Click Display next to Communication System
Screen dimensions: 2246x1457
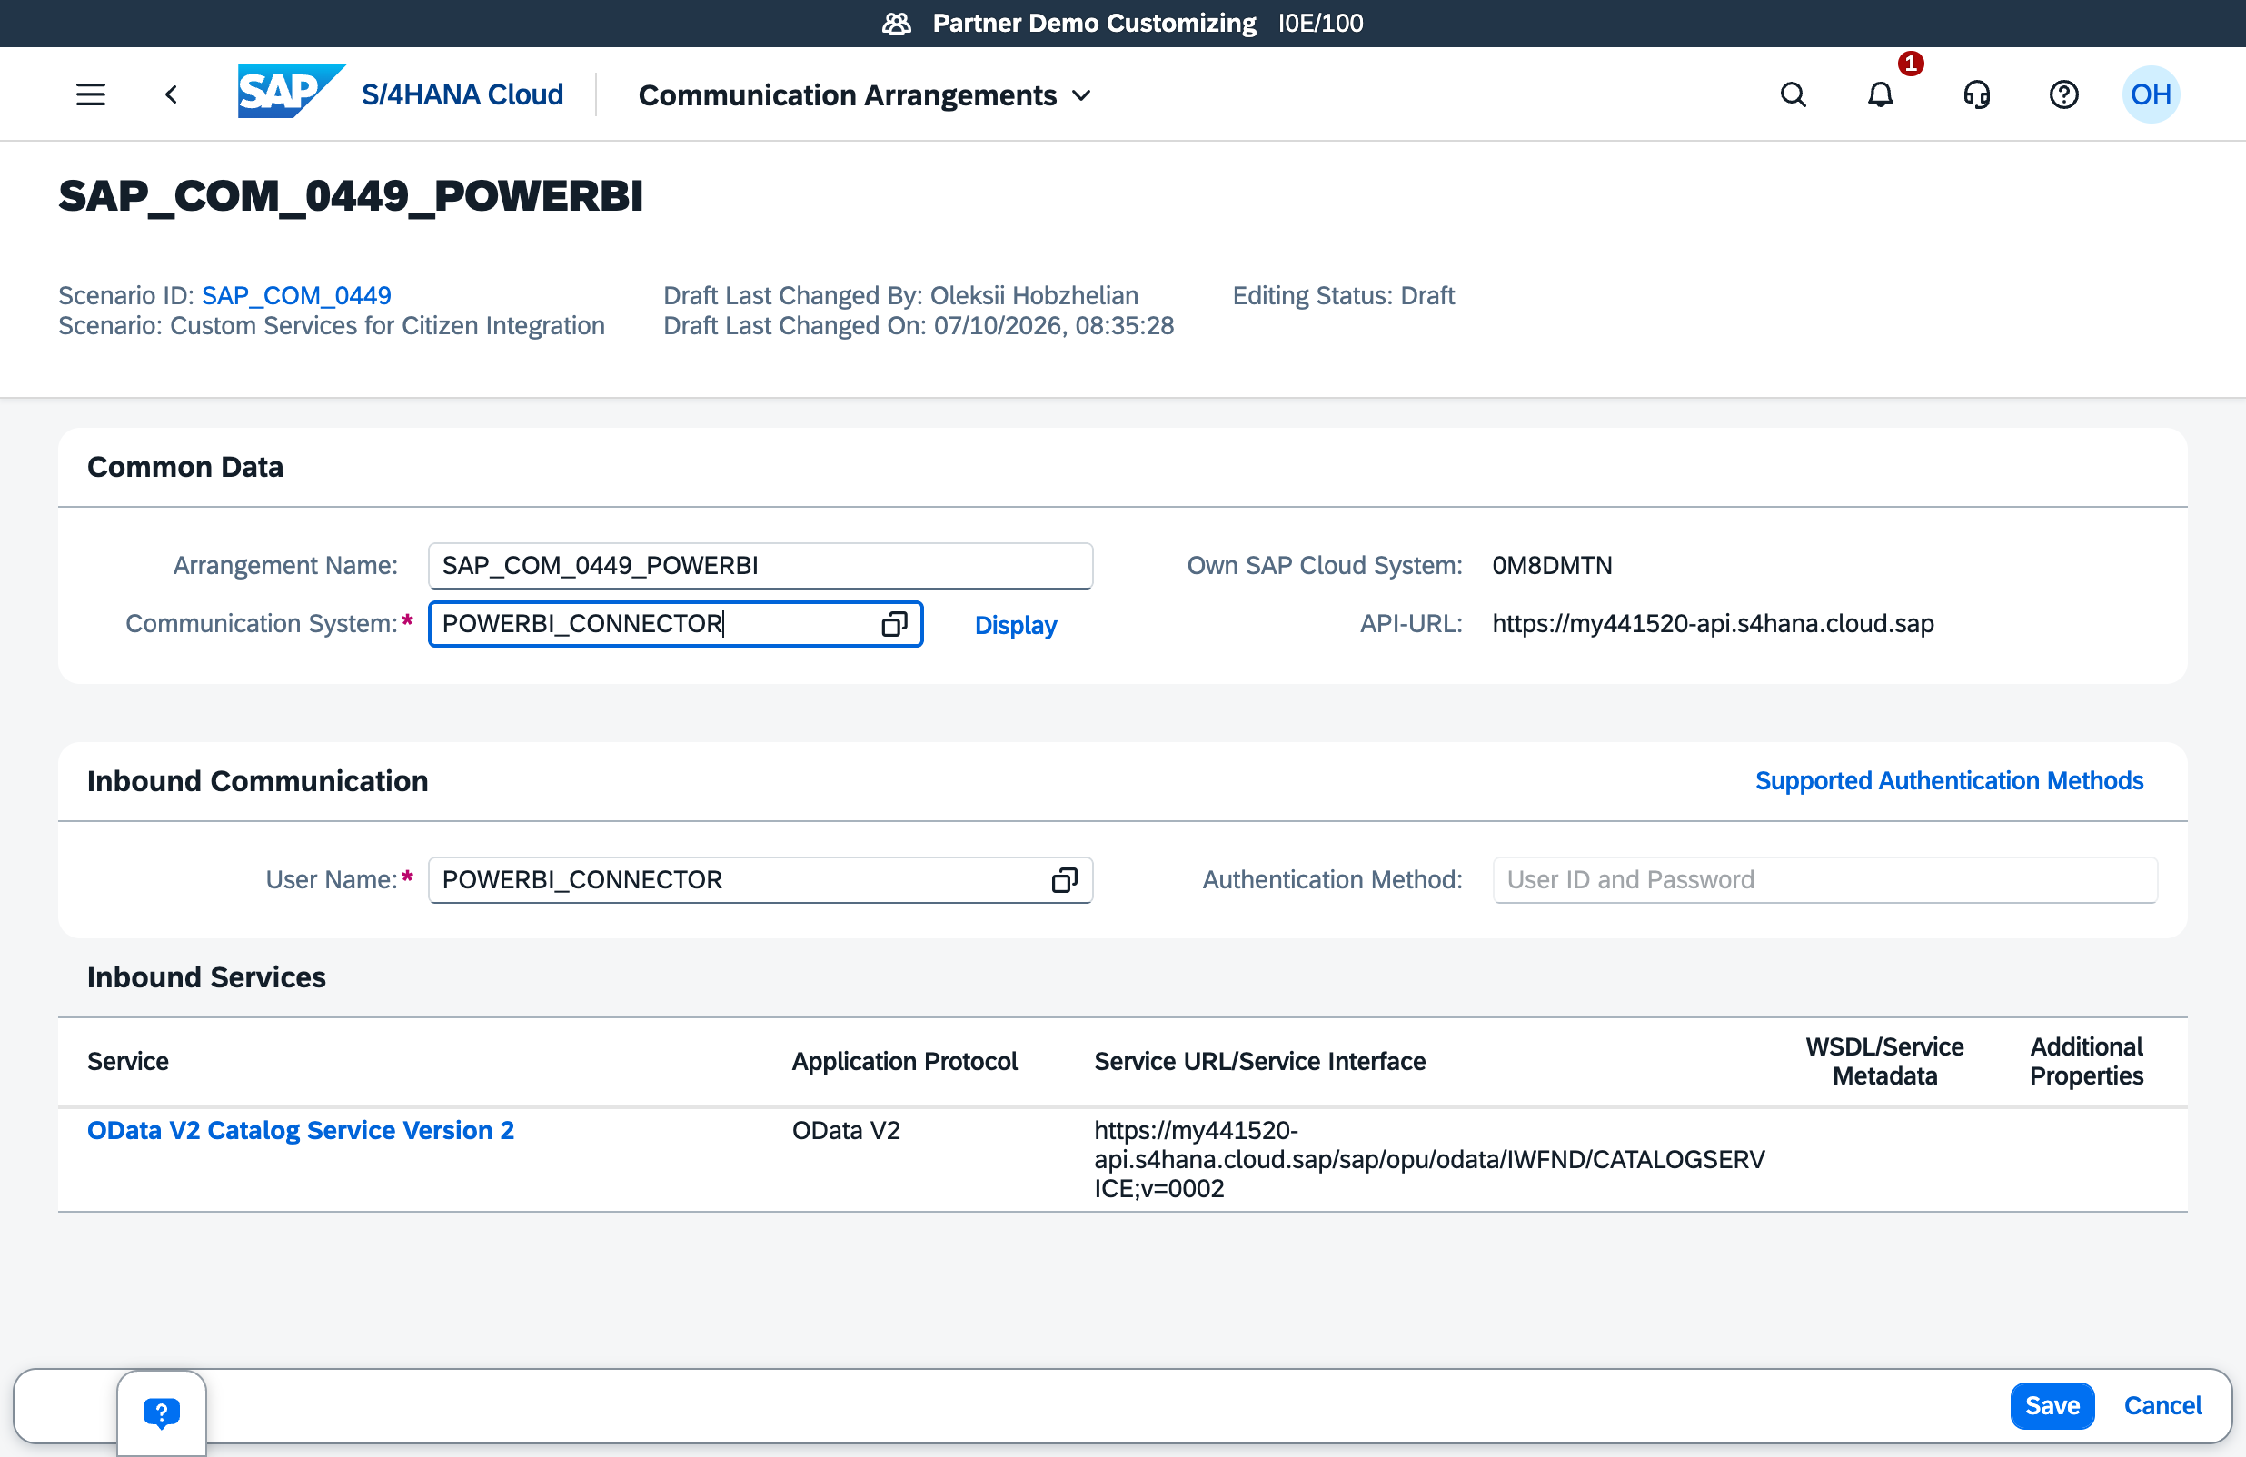coord(1016,625)
